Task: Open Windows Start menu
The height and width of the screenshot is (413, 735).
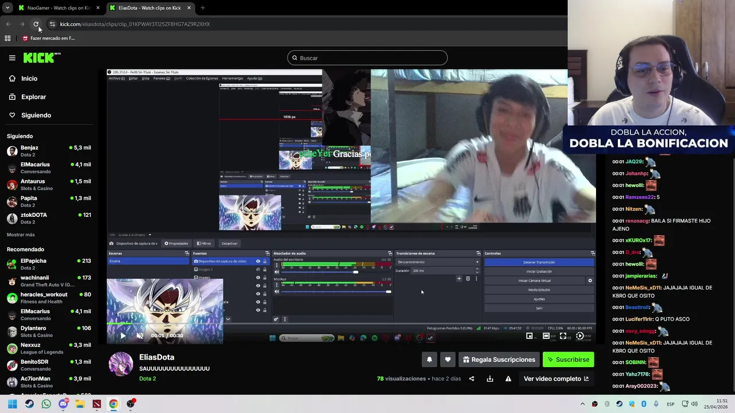Action: click(x=12, y=404)
